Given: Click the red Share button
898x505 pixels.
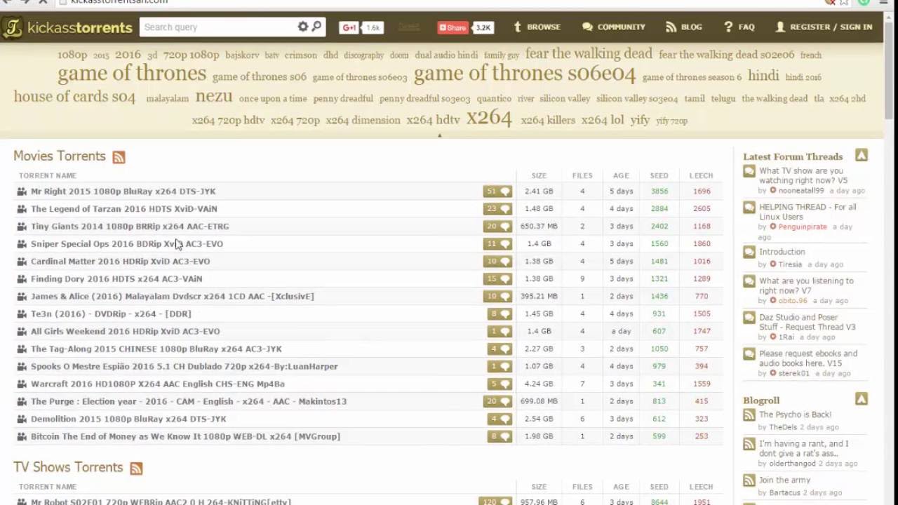Looking at the screenshot, I should [453, 27].
